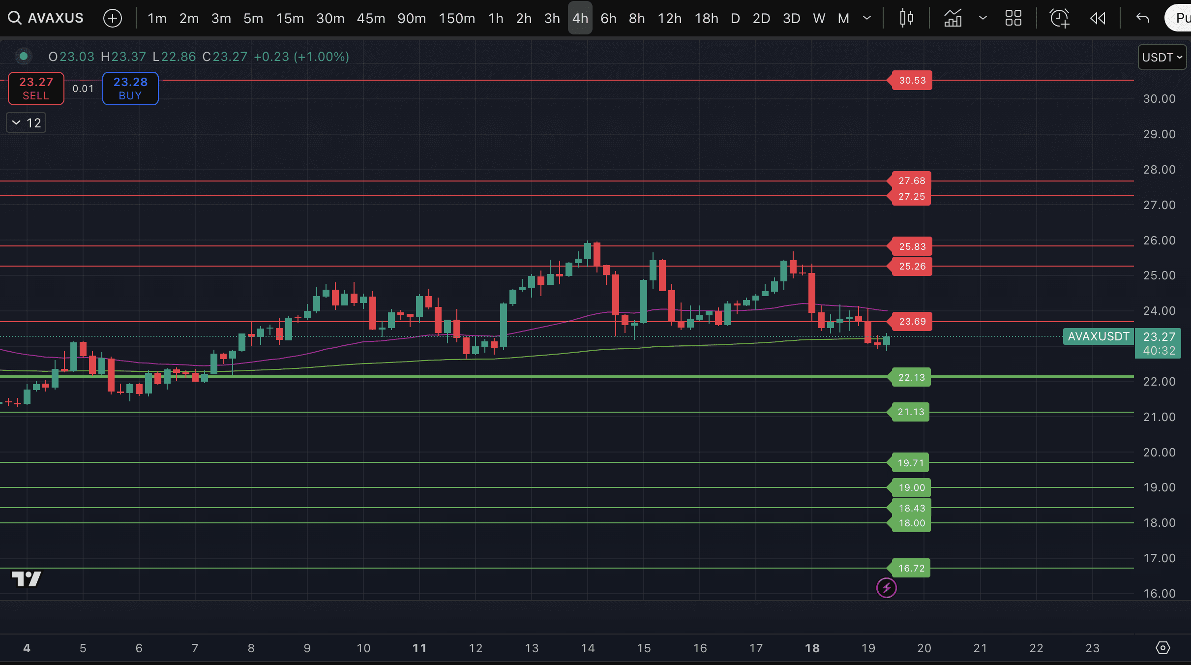
Task: Select the 8h interval
Action: pyautogui.click(x=637, y=18)
